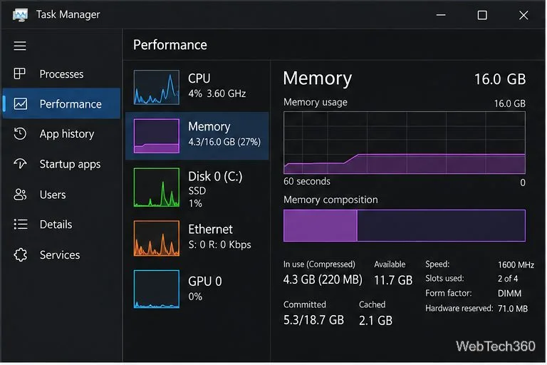The image size is (547, 365).
Task: Click the 16.0 GB total next to Memory heading
Action: tap(500, 79)
